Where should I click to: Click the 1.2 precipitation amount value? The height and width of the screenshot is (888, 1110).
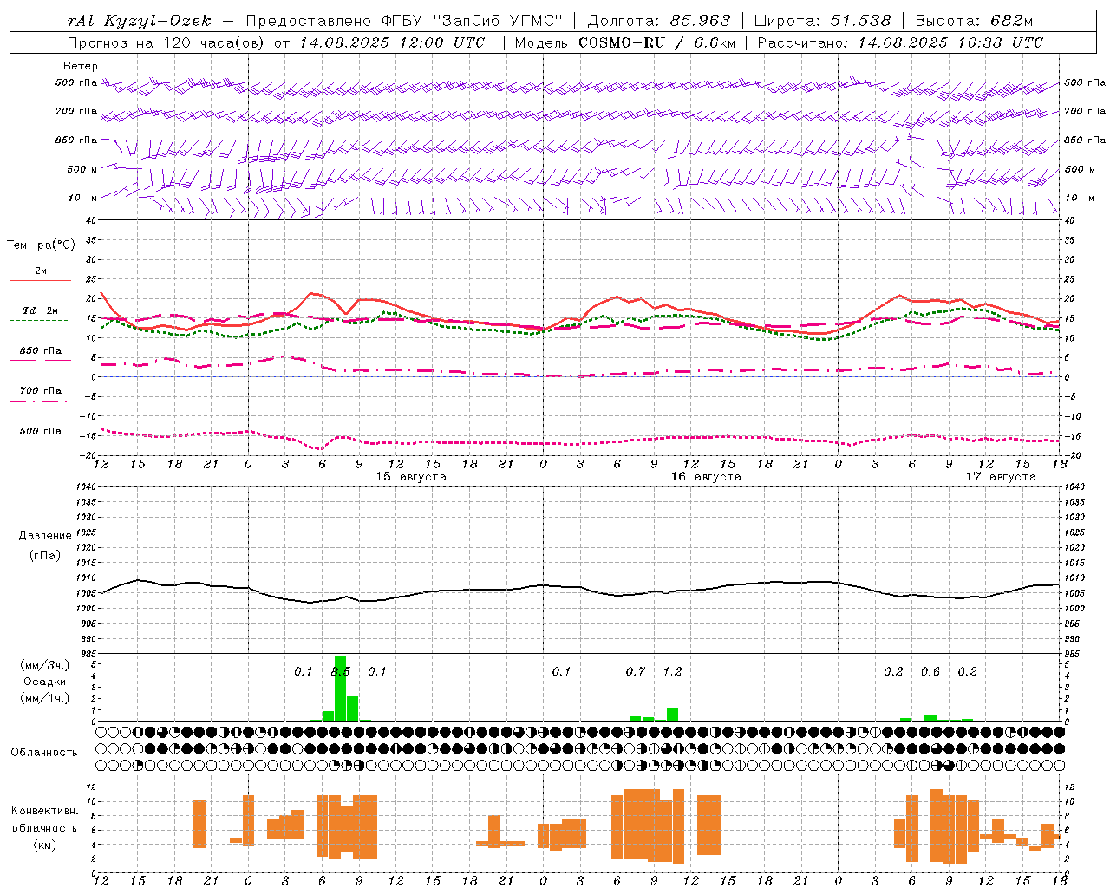pyautogui.click(x=672, y=672)
